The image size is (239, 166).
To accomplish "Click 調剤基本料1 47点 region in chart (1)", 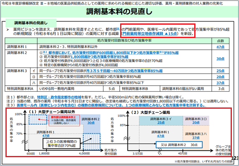I will click(46, 134).
